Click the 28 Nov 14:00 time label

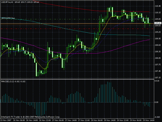[x=110, y=120]
